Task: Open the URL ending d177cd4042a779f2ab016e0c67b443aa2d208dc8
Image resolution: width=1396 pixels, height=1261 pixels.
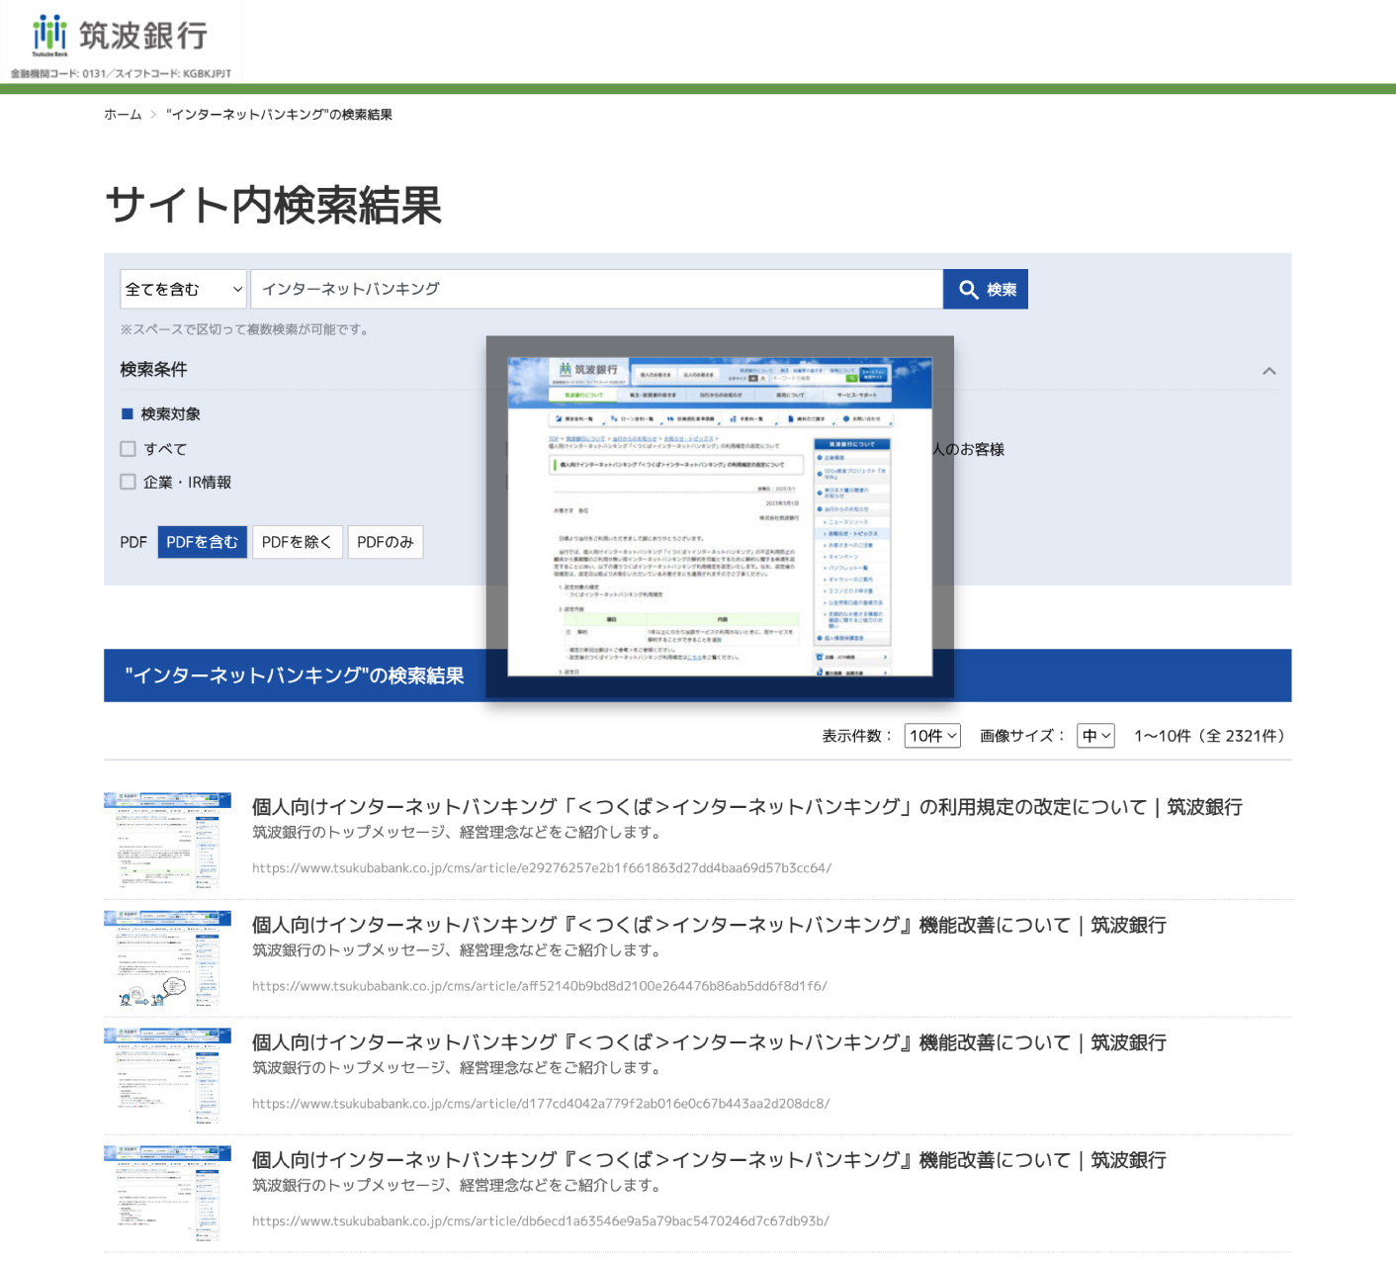Action: (x=541, y=1104)
